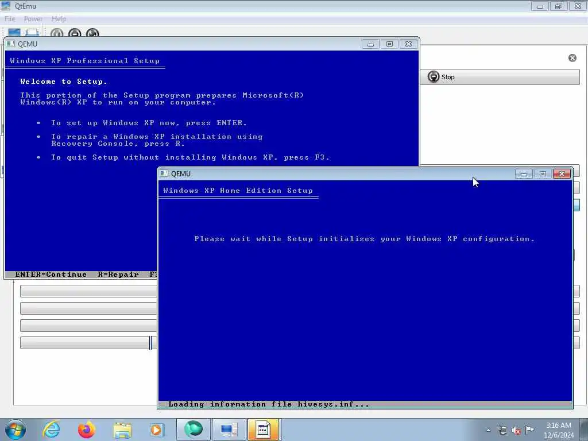
Task: Maximize the XP Professional QEMU window
Action: tap(389, 44)
